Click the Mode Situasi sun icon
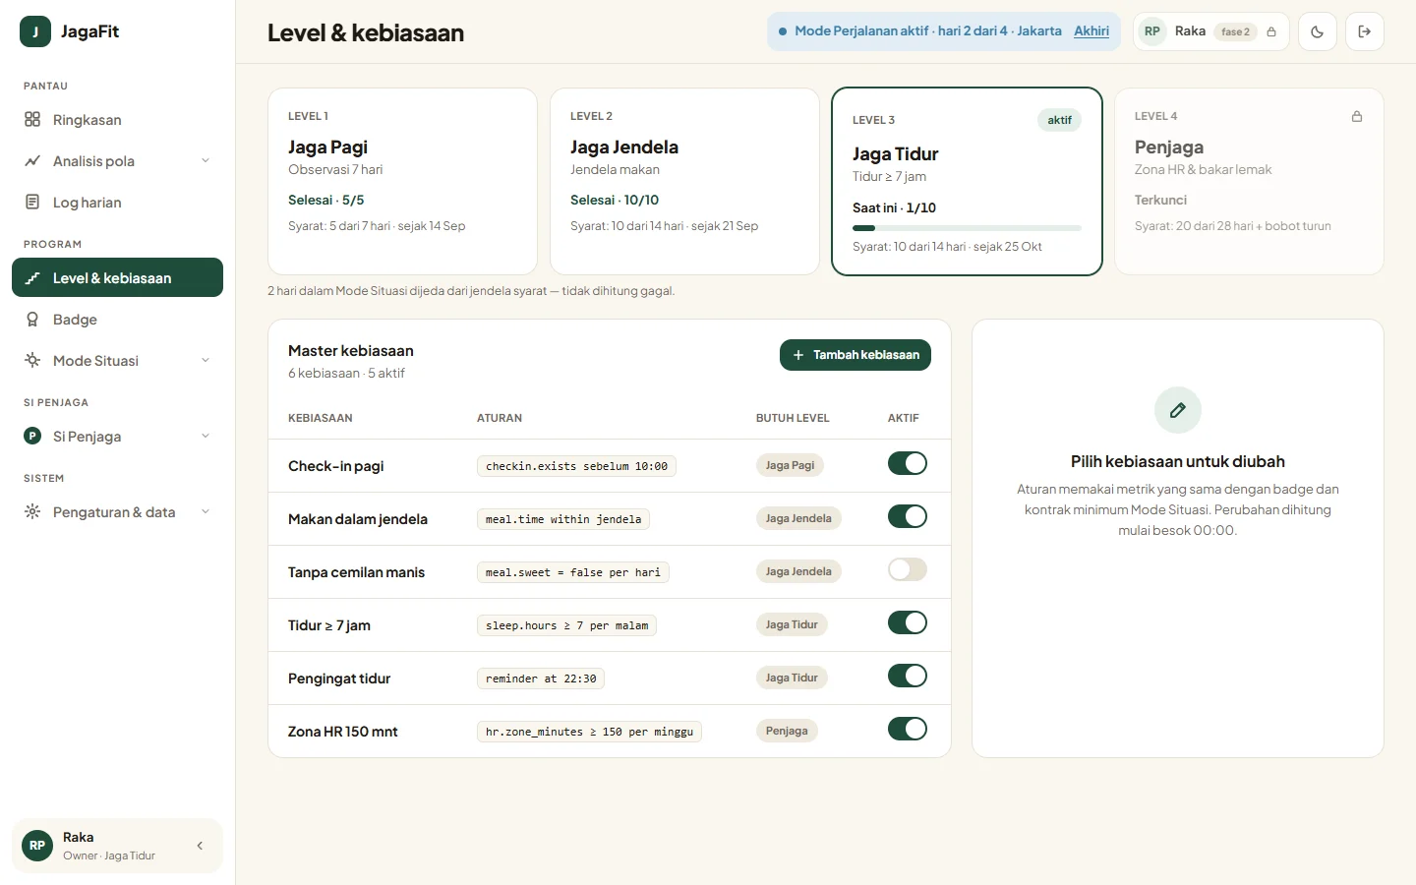 tap(32, 361)
